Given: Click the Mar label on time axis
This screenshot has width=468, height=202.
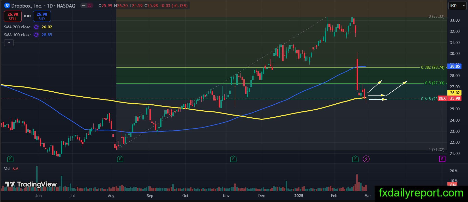Looking at the screenshot, I should point(368,196).
